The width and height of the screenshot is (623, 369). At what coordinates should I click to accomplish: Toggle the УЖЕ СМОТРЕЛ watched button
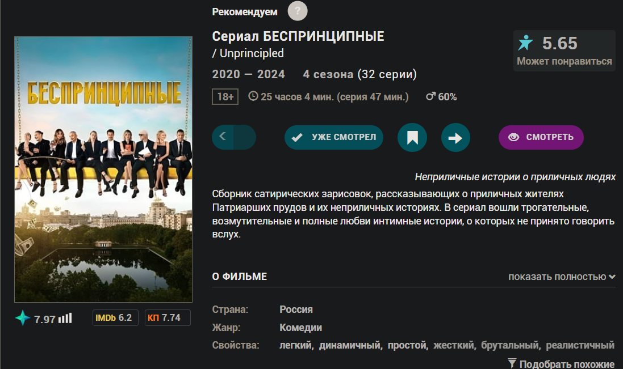click(334, 138)
